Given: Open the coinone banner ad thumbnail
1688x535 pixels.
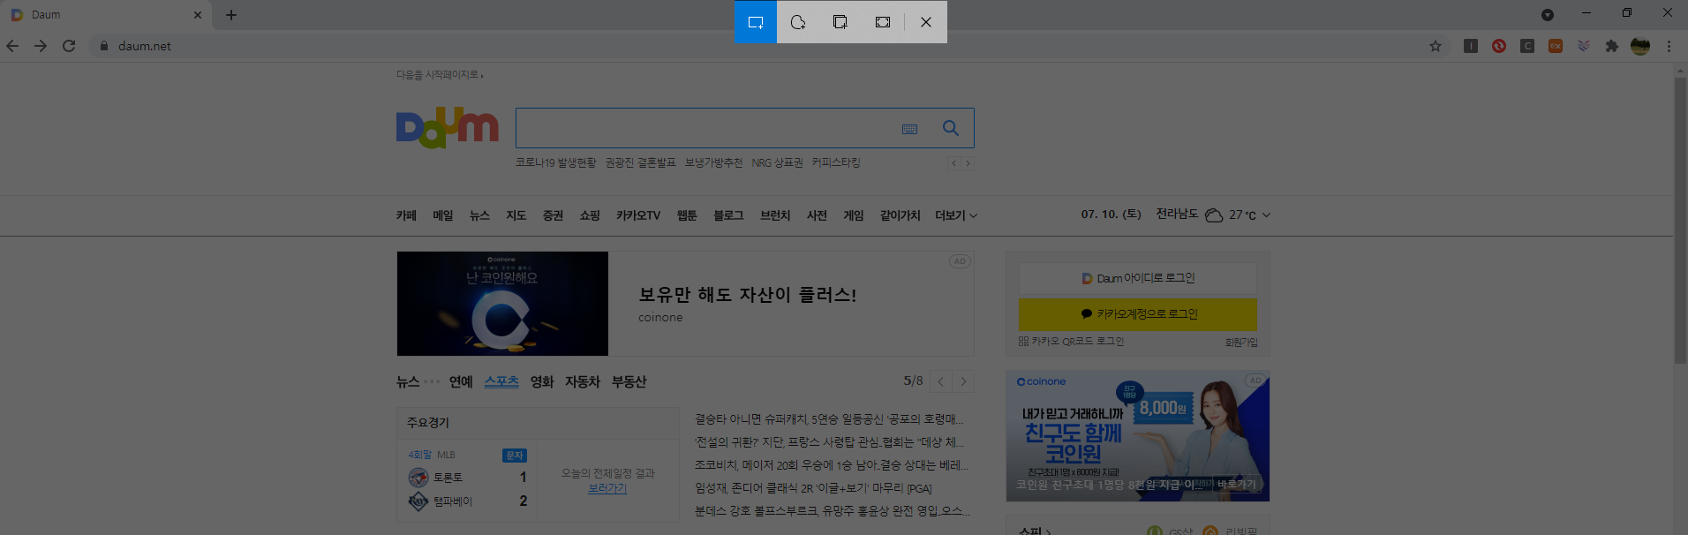Looking at the screenshot, I should point(502,304).
